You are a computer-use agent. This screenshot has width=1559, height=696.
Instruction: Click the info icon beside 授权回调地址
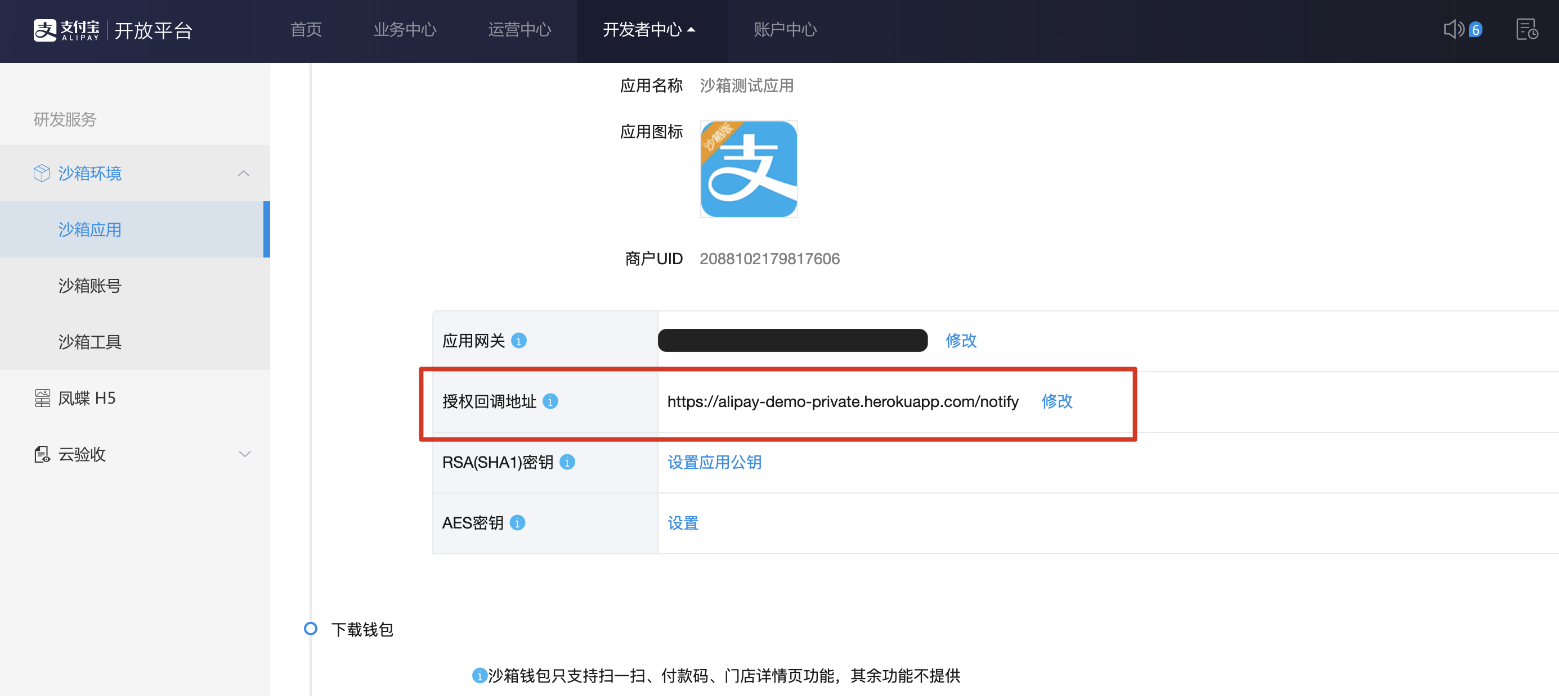[550, 401]
